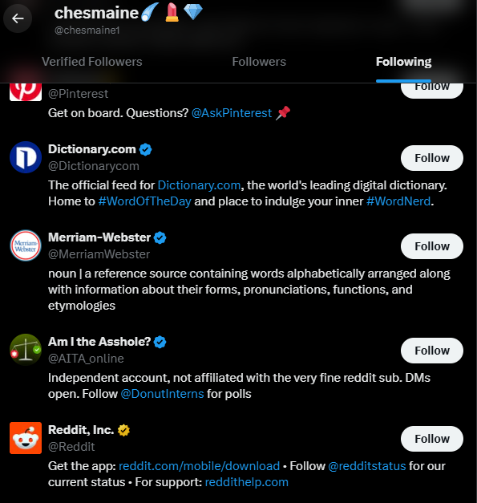Visit the reddit.com/mobile/download link
This screenshot has height=503, width=477.
199,466
